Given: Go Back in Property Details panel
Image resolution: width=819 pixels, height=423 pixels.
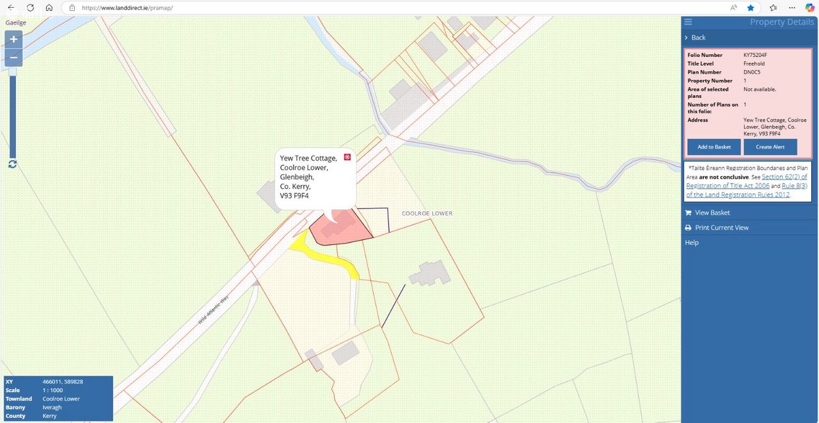Looking at the screenshot, I should 697,38.
